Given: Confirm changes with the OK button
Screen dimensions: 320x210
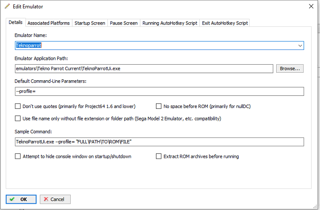Looking at the screenshot, I should [x=21, y=199].
